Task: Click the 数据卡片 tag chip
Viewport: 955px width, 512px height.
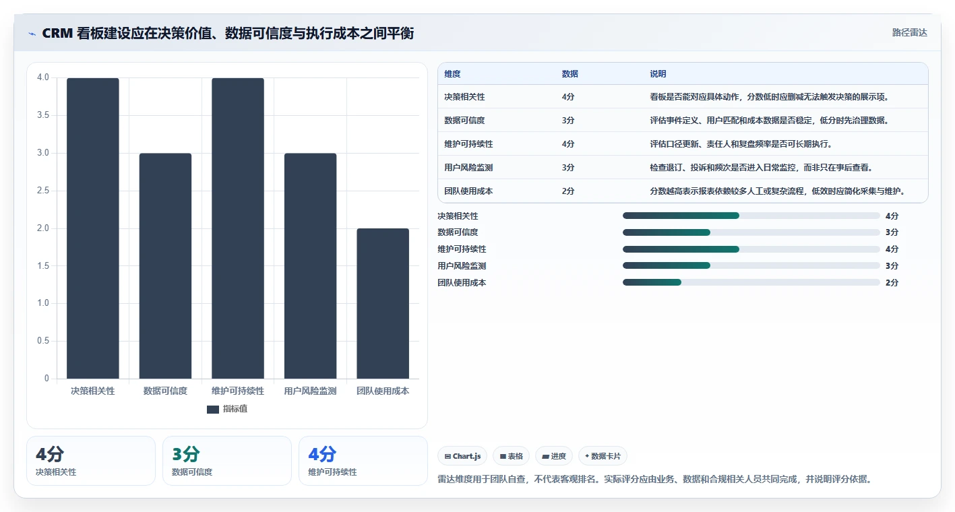Action: click(603, 456)
